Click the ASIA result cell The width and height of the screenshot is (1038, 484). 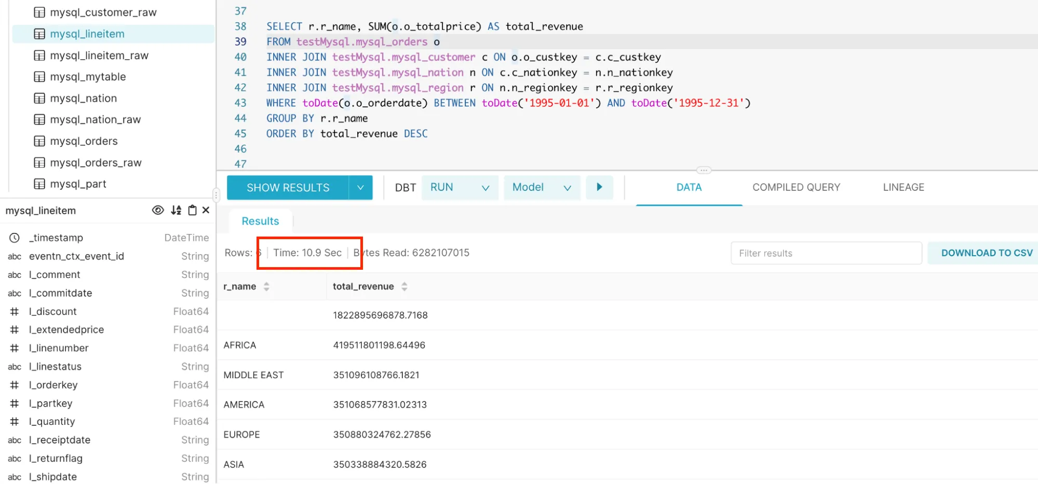[x=234, y=464]
